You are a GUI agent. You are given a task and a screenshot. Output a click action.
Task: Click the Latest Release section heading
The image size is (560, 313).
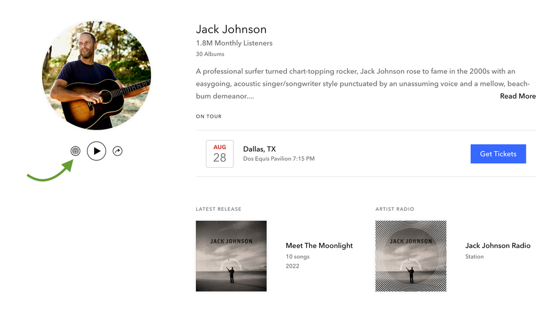click(x=218, y=209)
